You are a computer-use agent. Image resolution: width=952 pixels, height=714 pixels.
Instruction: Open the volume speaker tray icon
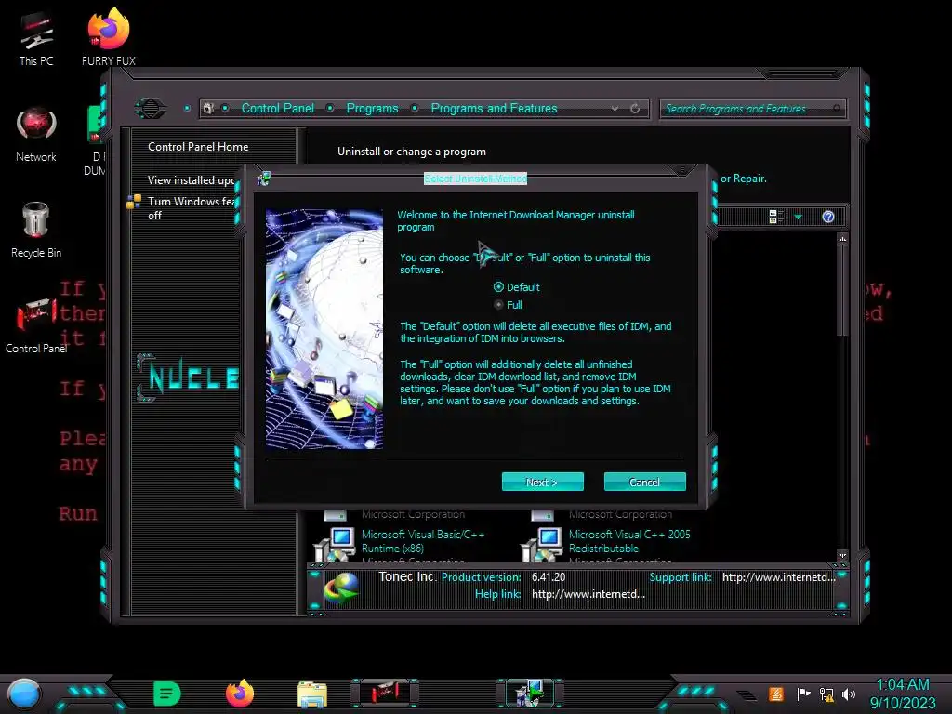pyautogui.click(x=849, y=694)
